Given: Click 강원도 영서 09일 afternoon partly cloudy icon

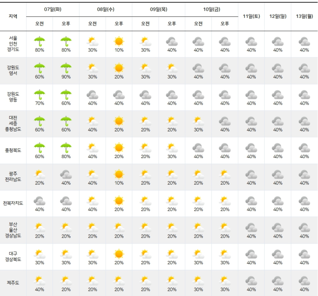Looking at the screenshot, I should pos(172,68).
